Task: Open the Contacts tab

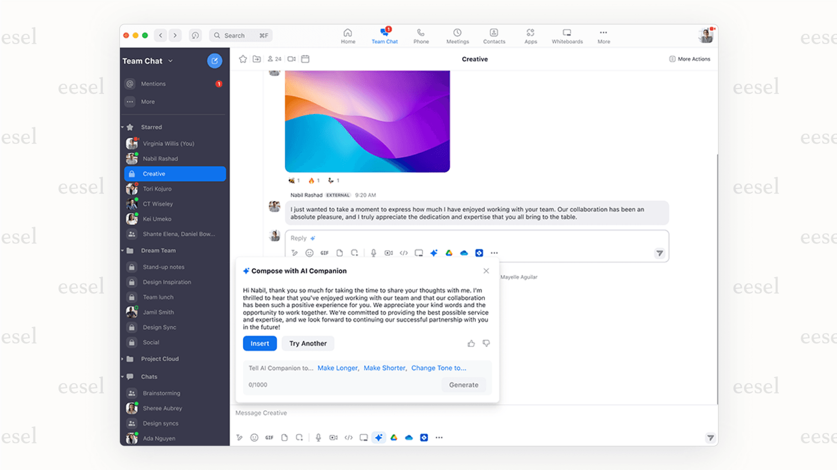Action: tap(494, 35)
